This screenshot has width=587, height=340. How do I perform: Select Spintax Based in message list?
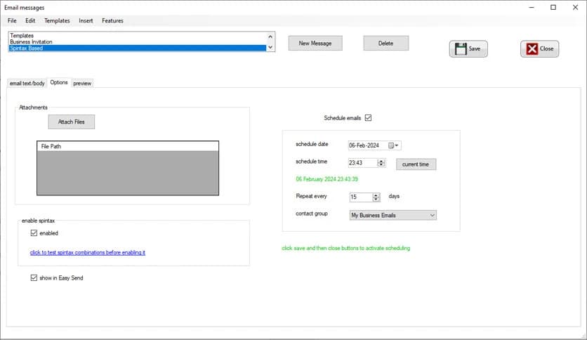coord(137,48)
